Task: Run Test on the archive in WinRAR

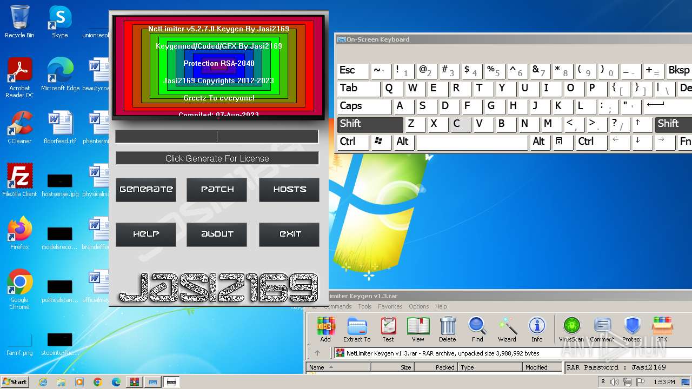Action: 388,329
